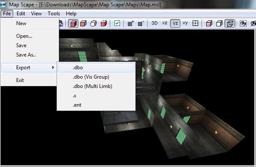This screenshot has height=167, width=256.
Task: Toggle the yz view button
Action: (175, 23)
